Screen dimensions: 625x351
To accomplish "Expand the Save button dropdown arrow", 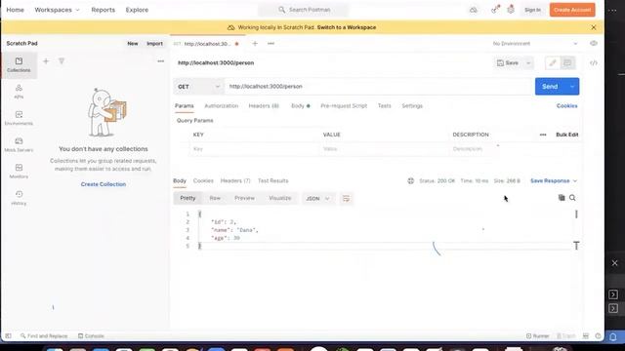I will [528, 62].
